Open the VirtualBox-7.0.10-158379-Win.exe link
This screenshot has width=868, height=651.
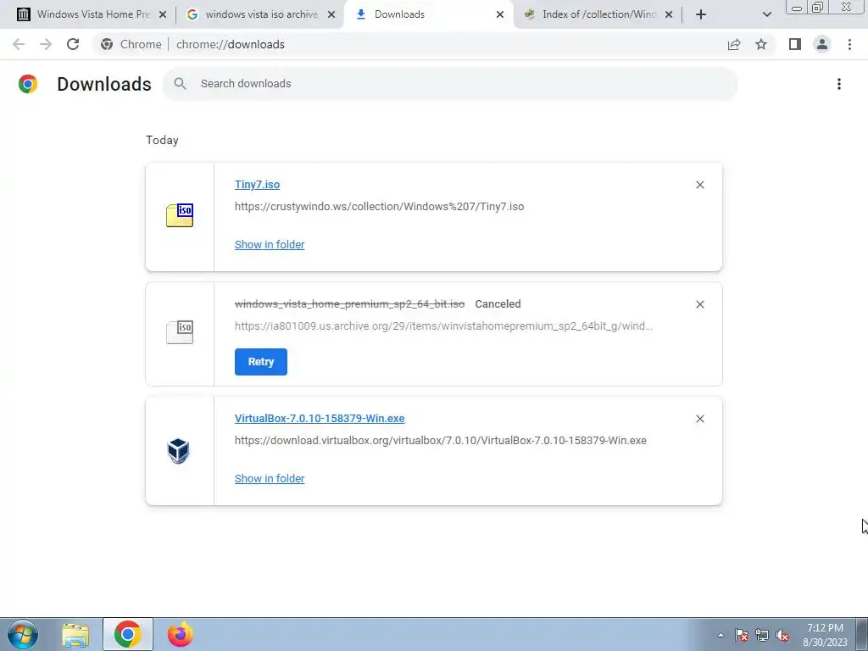coord(320,419)
